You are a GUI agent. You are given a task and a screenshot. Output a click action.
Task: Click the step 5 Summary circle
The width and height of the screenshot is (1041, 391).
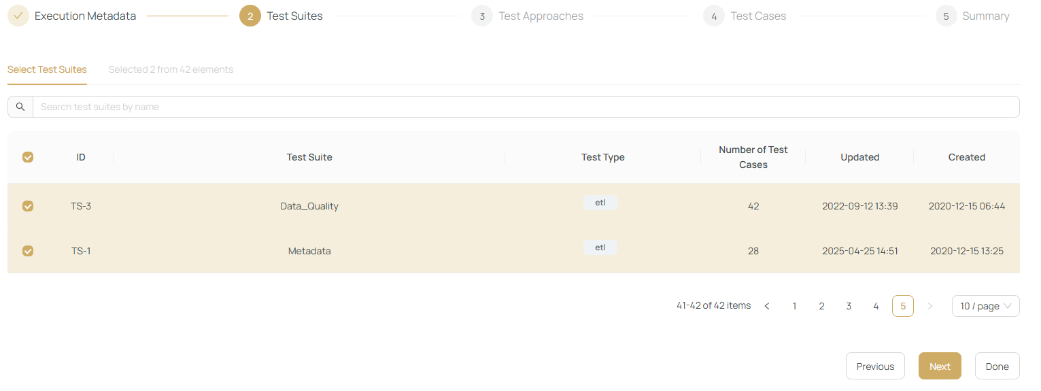point(946,16)
